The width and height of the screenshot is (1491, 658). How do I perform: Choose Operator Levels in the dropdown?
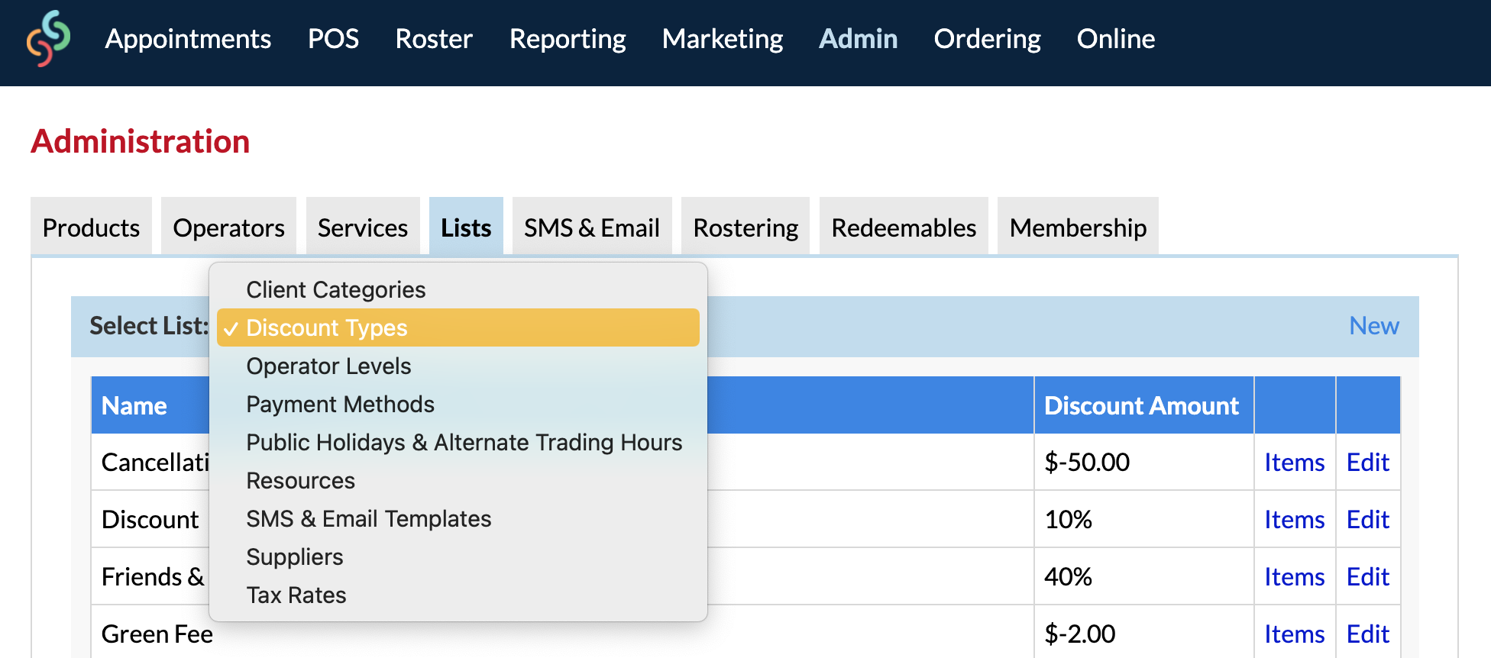click(458, 366)
